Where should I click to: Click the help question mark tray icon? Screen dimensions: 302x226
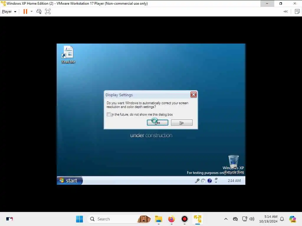tap(210, 181)
